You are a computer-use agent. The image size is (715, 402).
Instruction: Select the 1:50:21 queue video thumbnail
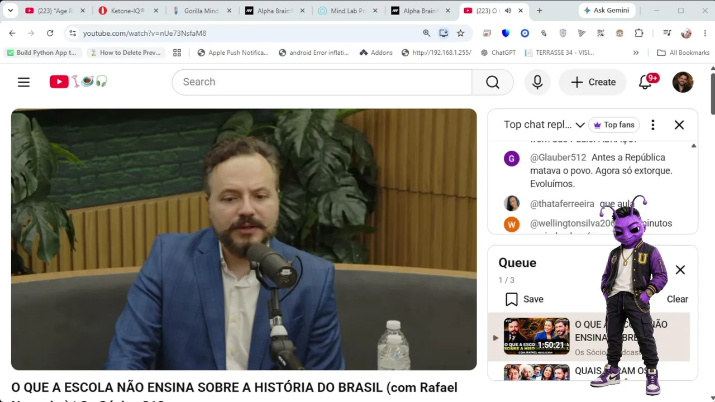pyautogui.click(x=536, y=337)
